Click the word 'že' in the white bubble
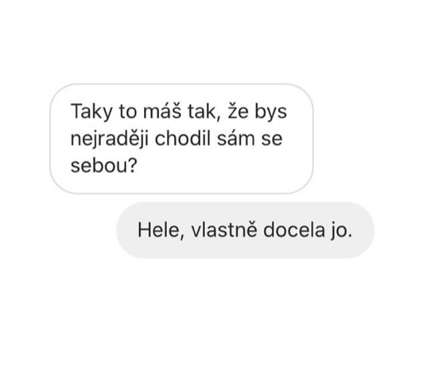 238,111
